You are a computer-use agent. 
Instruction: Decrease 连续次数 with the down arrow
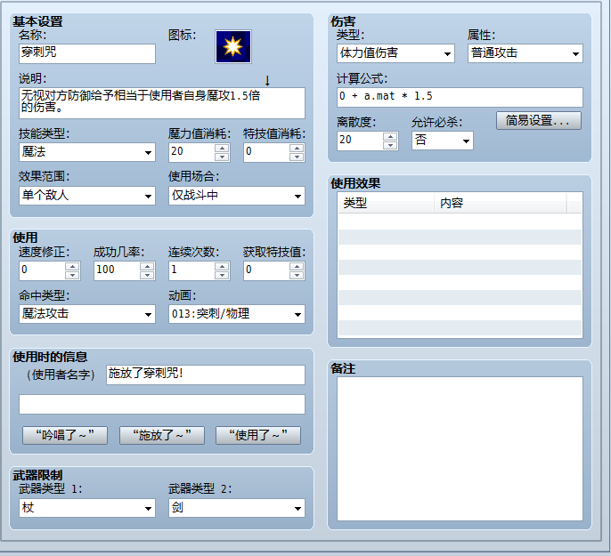coord(222,275)
